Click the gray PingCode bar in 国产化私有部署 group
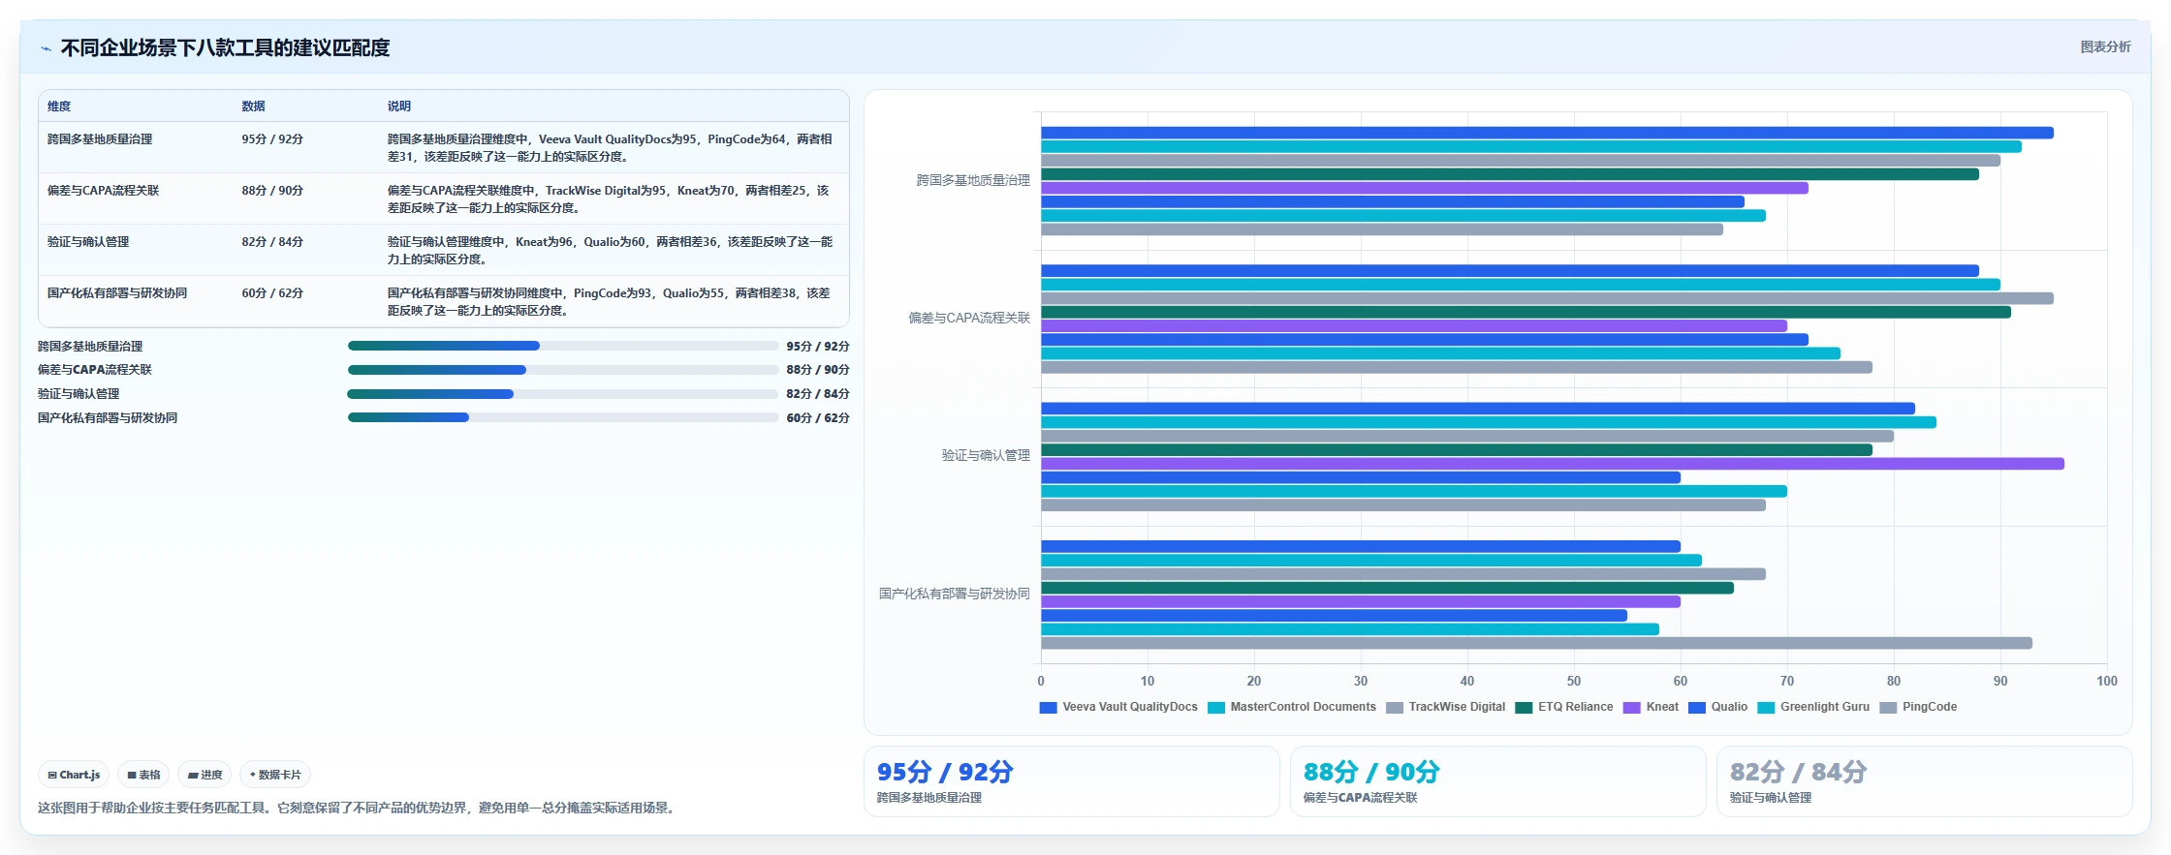This screenshot has width=2171, height=855. (1537, 643)
